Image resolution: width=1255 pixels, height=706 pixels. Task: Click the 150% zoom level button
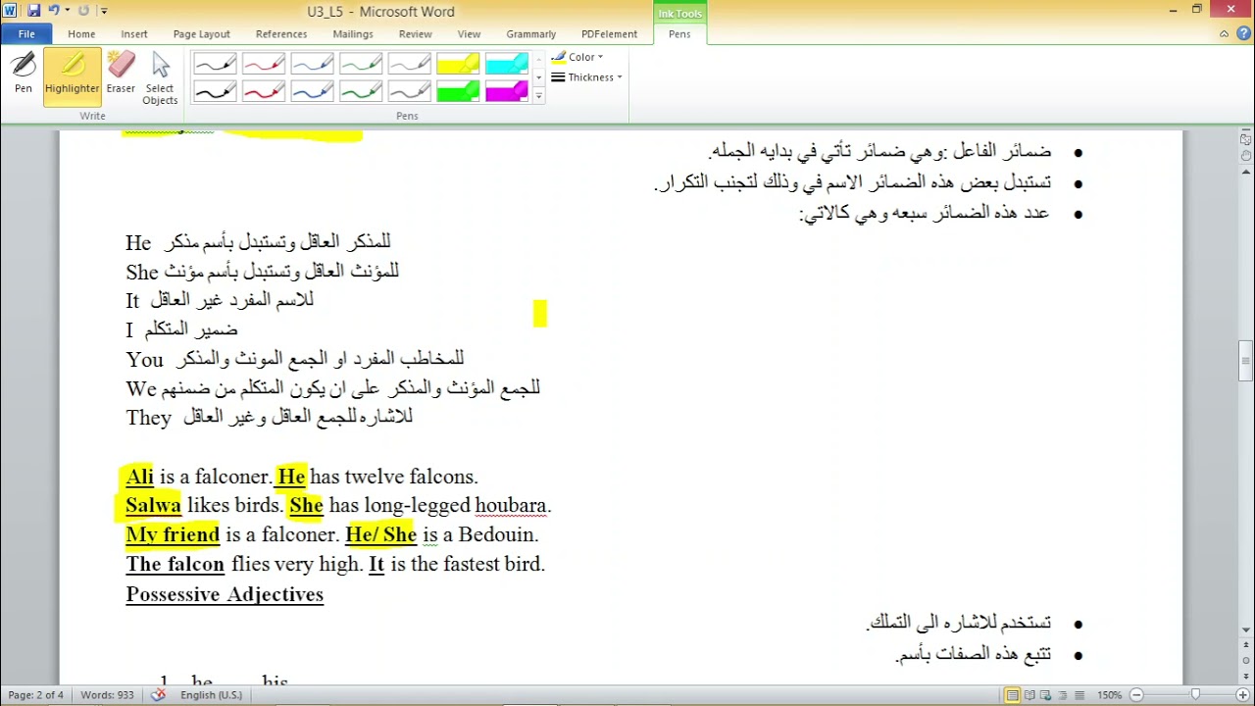click(x=1109, y=695)
